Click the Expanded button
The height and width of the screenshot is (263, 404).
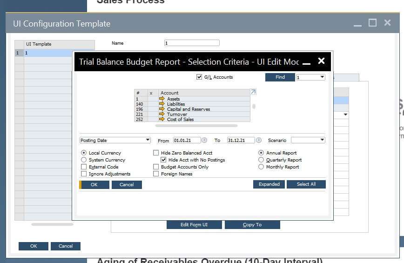(x=269, y=184)
